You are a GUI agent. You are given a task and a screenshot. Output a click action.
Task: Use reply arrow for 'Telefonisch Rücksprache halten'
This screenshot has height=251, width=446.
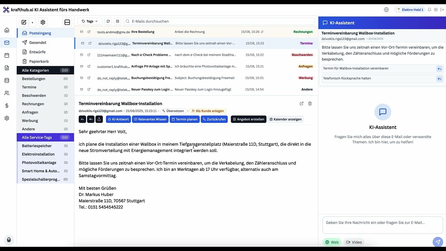tap(439, 79)
